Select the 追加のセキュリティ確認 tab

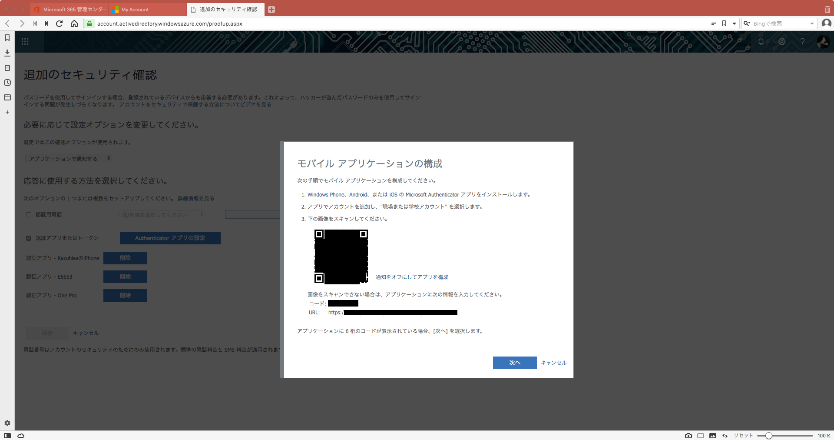pos(225,10)
